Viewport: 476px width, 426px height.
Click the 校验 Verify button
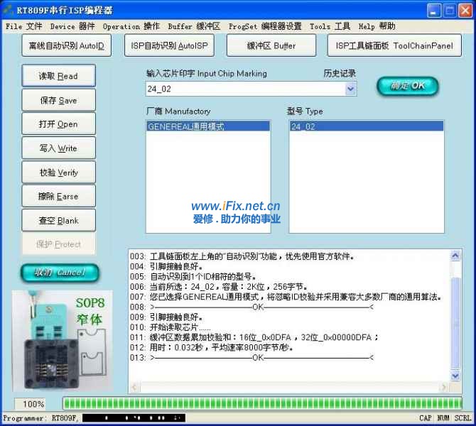58,173
